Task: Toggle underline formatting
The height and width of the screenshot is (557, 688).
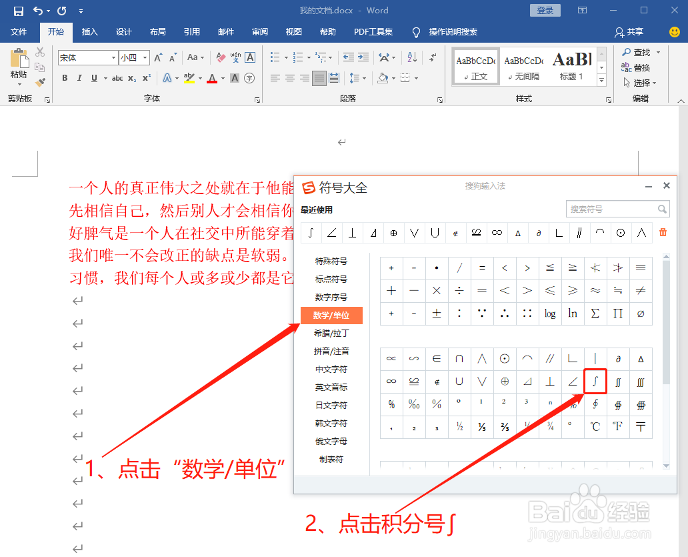Action: (x=94, y=78)
